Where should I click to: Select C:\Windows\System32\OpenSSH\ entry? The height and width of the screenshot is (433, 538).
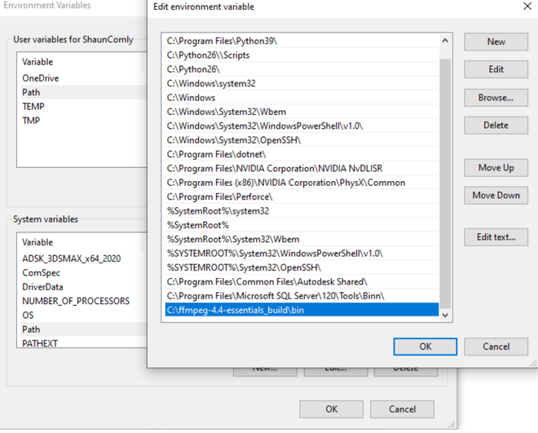[x=302, y=140]
